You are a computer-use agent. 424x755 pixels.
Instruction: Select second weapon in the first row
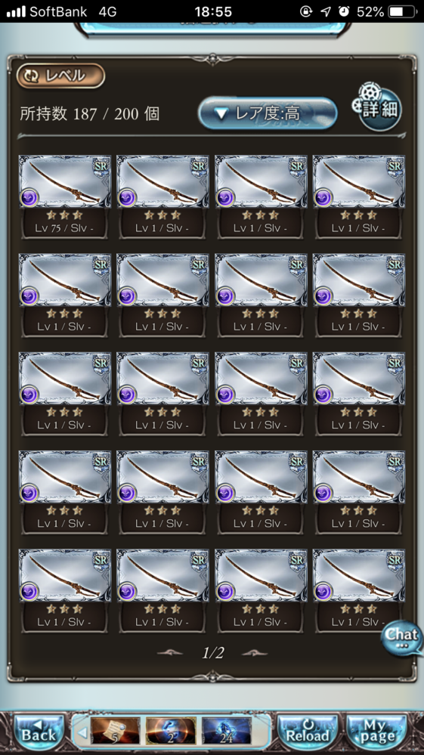coord(162,197)
